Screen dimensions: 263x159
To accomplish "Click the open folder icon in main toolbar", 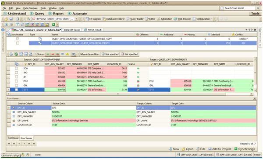I will click(x=6, y=19).
